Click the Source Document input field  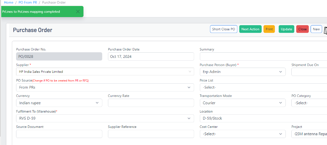click(x=59, y=134)
